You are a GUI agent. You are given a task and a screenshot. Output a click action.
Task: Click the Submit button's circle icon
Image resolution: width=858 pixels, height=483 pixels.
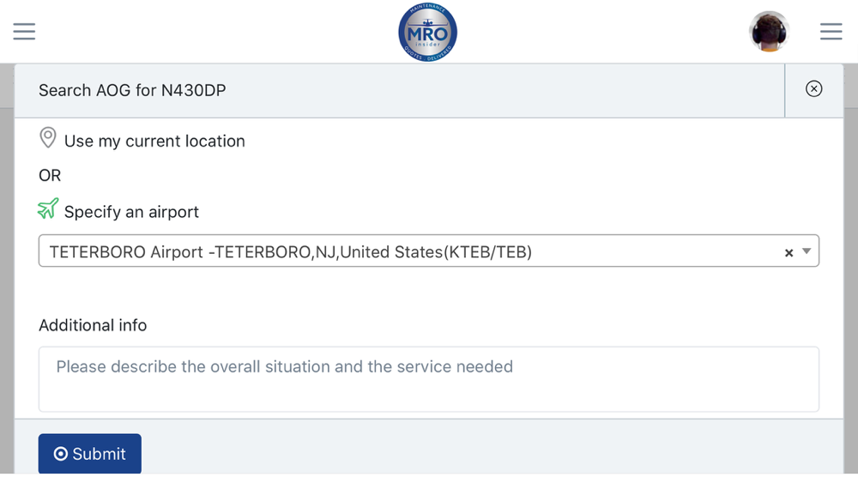pyautogui.click(x=61, y=454)
